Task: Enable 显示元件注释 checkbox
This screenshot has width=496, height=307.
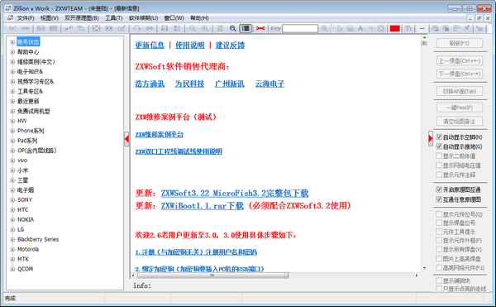Action: (x=439, y=175)
